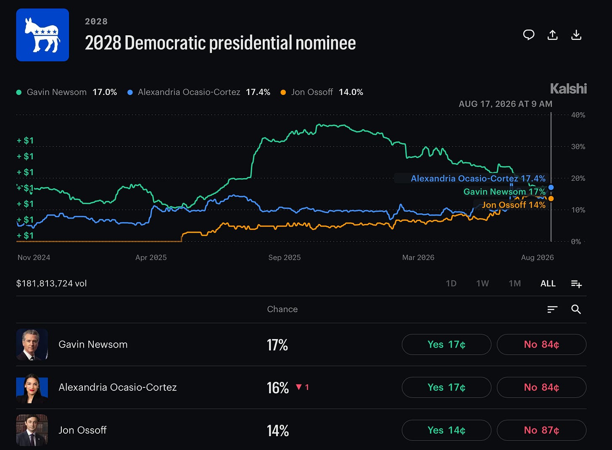This screenshot has width=612, height=450.
Task: Click the search magnifier icon
Action: tap(576, 310)
